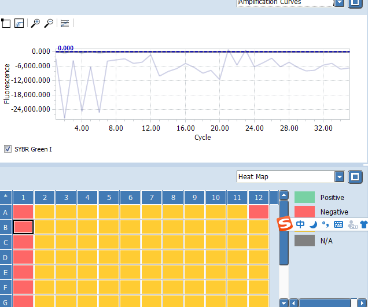The image size is (368, 307).
Task: Select row A header in heat map
Action: pyautogui.click(x=6, y=213)
